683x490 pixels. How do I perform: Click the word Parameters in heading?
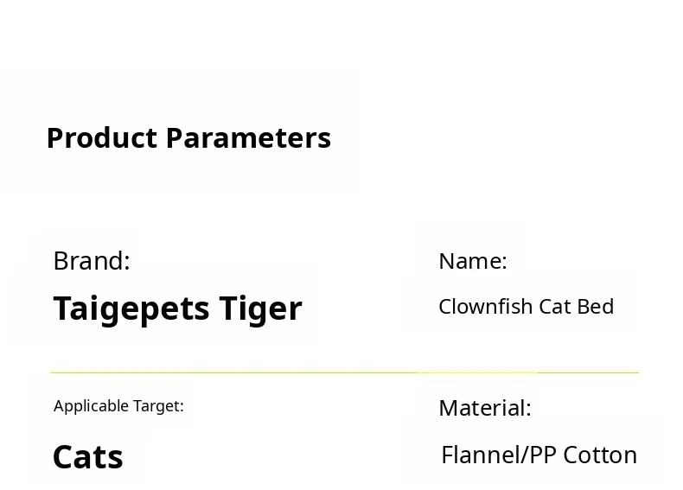[x=248, y=138]
